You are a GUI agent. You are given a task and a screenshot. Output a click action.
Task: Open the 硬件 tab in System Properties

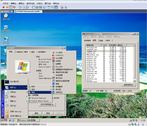(x=26, y=52)
